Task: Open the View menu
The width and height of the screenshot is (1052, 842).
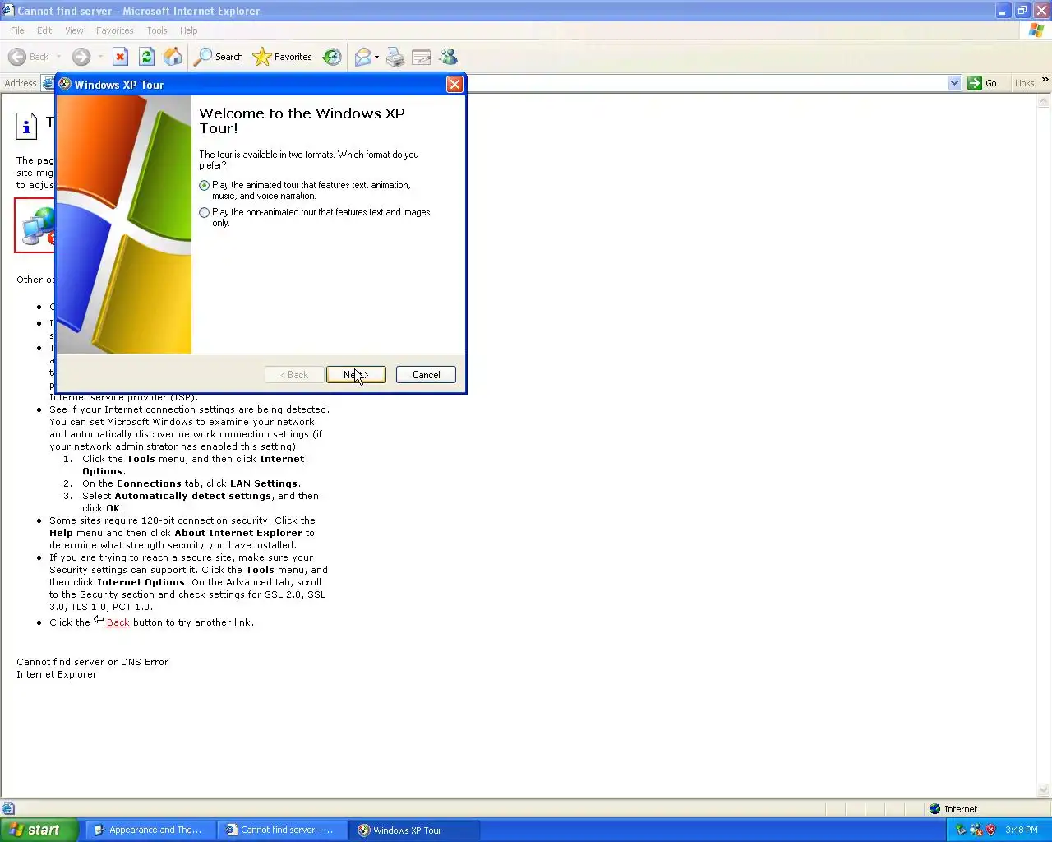Action: pos(74,30)
